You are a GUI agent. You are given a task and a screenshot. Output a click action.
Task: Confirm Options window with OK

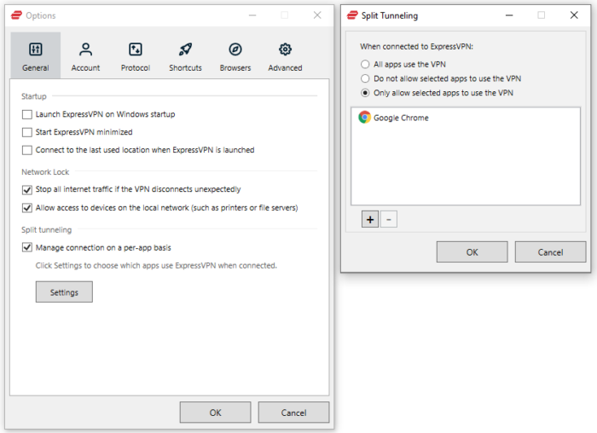tap(215, 413)
